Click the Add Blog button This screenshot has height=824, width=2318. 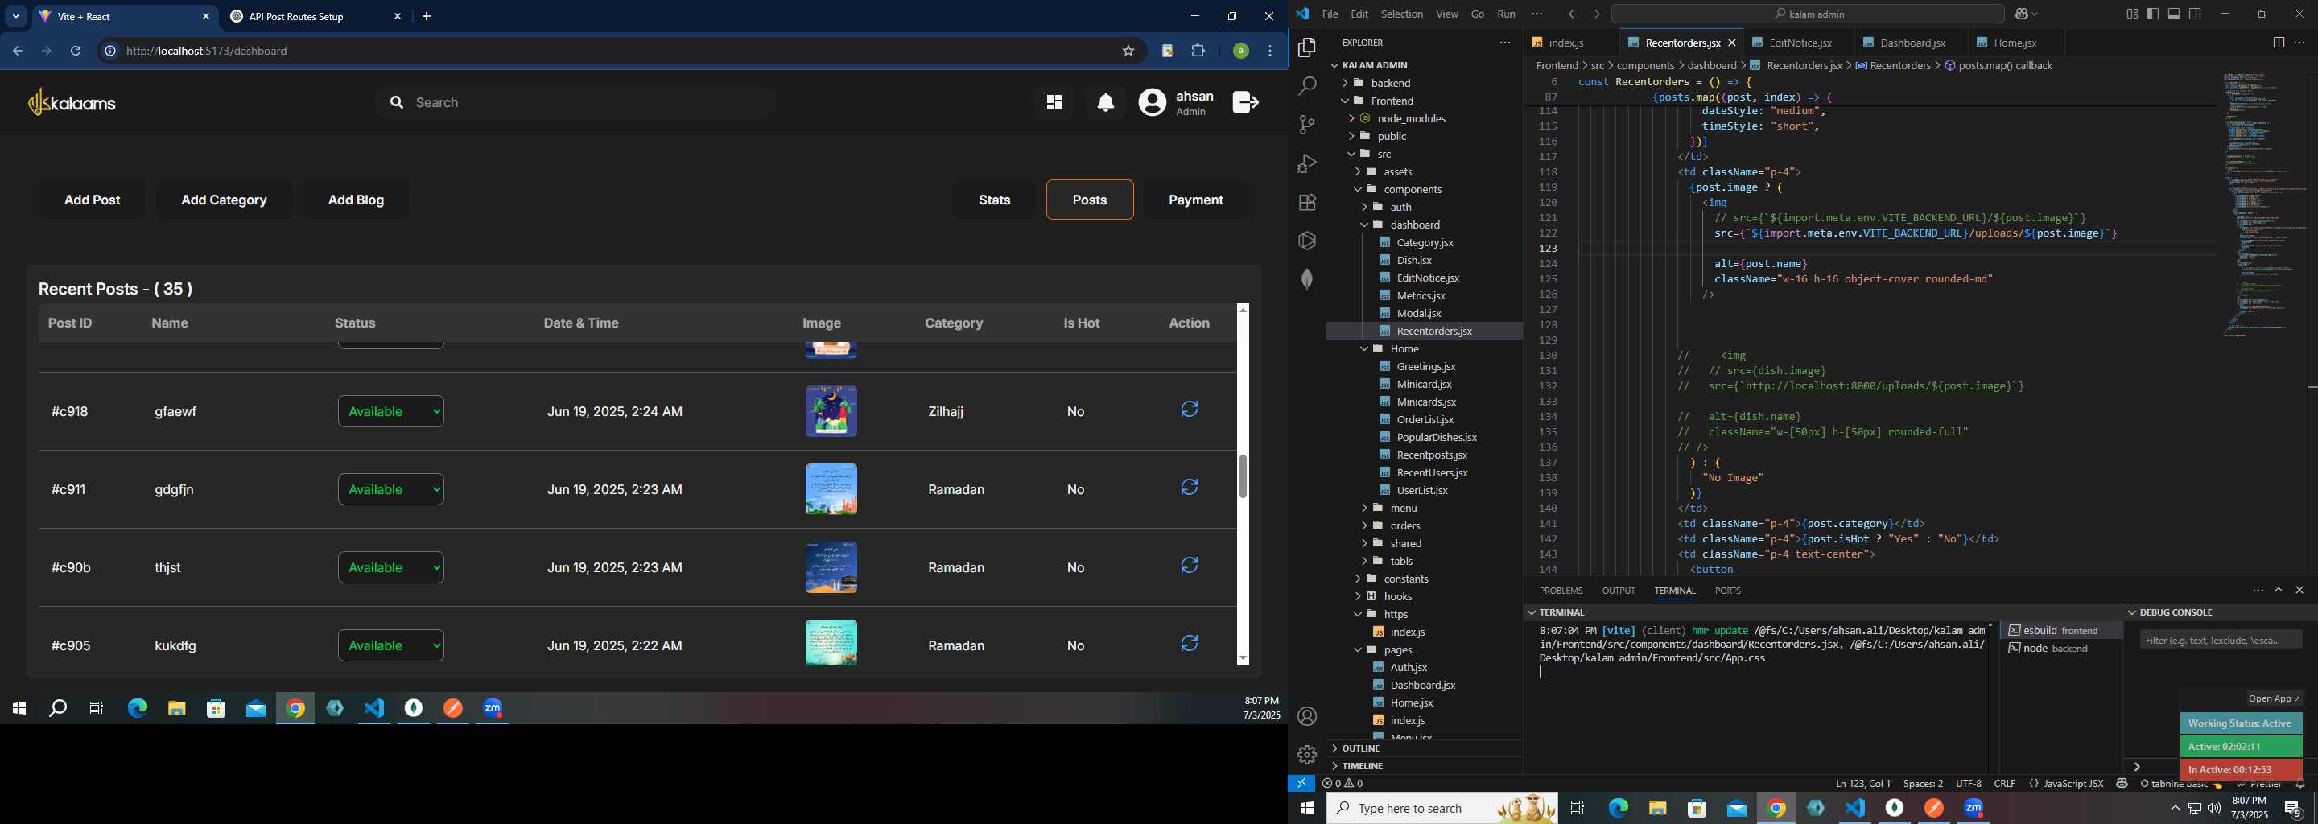(x=356, y=200)
